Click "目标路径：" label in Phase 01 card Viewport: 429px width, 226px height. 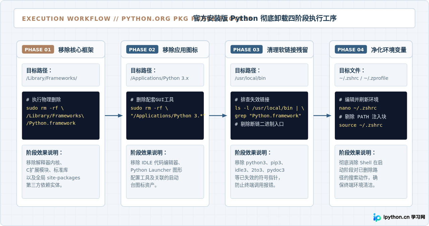pyautogui.click(x=40, y=71)
